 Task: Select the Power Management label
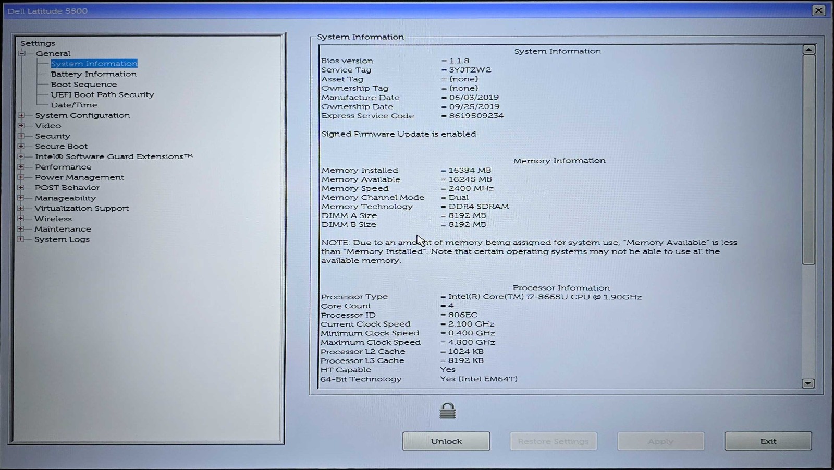[x=79, y=177]
